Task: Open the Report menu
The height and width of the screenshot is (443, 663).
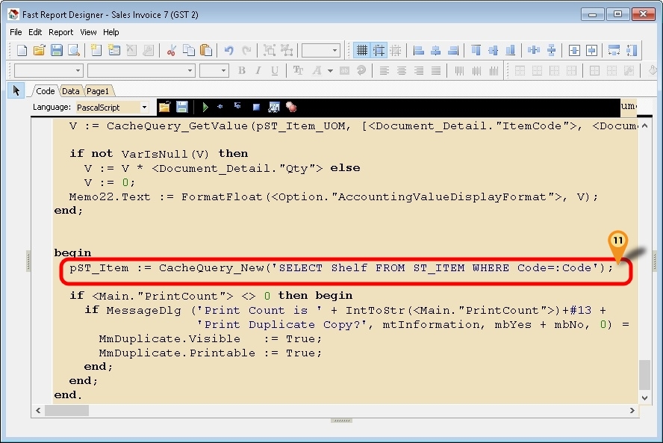Action: coord(60,32)
